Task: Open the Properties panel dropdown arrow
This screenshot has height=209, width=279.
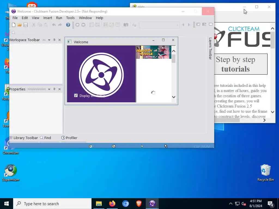Action: coord(49,89)
